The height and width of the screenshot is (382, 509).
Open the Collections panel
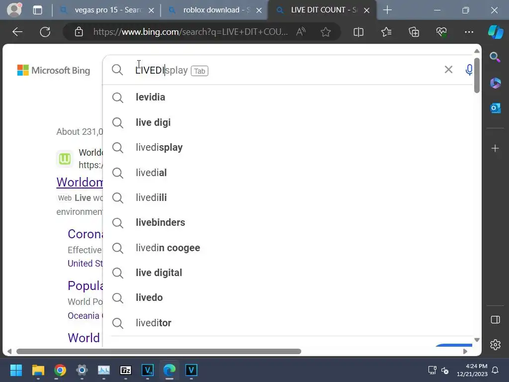414,32
